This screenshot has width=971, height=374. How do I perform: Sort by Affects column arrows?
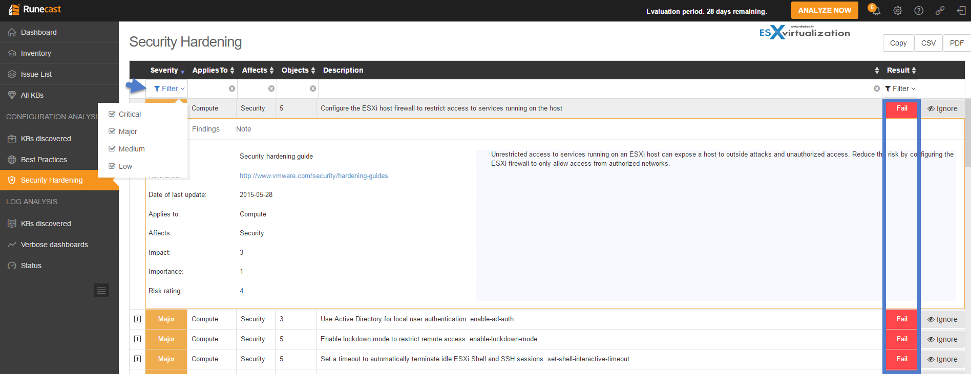click(x=271, y=70)
